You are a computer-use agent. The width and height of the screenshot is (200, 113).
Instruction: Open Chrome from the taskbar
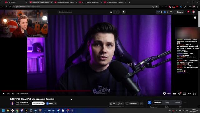17,110
